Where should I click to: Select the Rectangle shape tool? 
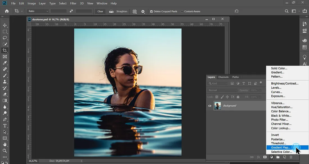5,138
